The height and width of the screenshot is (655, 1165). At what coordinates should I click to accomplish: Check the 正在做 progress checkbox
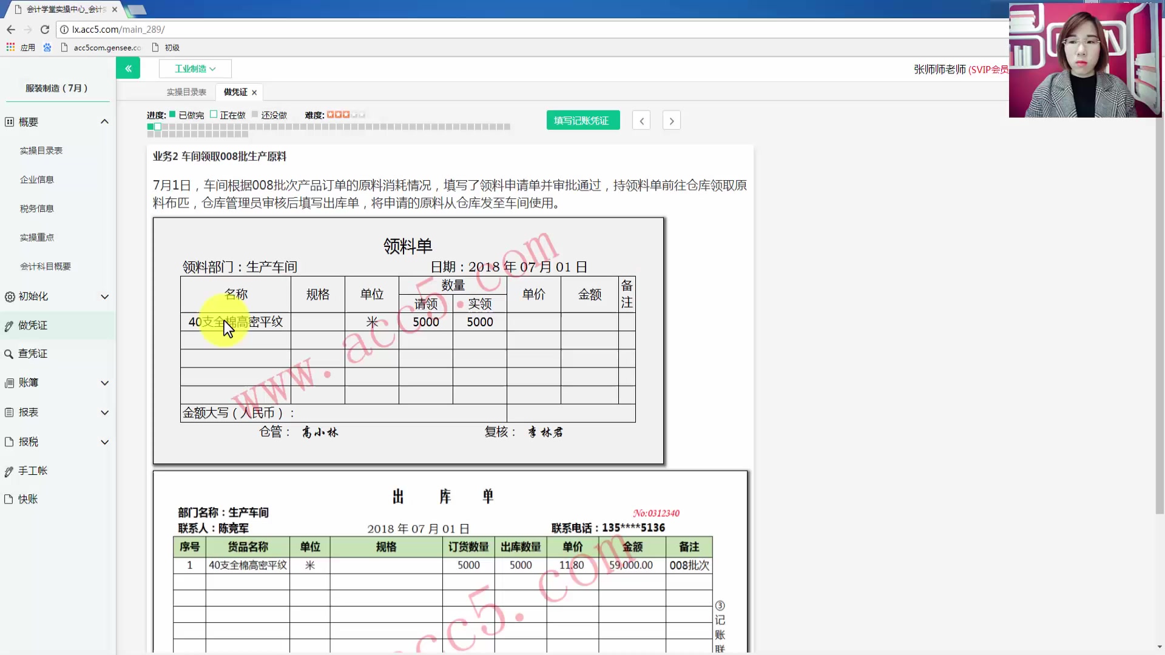pos(214,114)
